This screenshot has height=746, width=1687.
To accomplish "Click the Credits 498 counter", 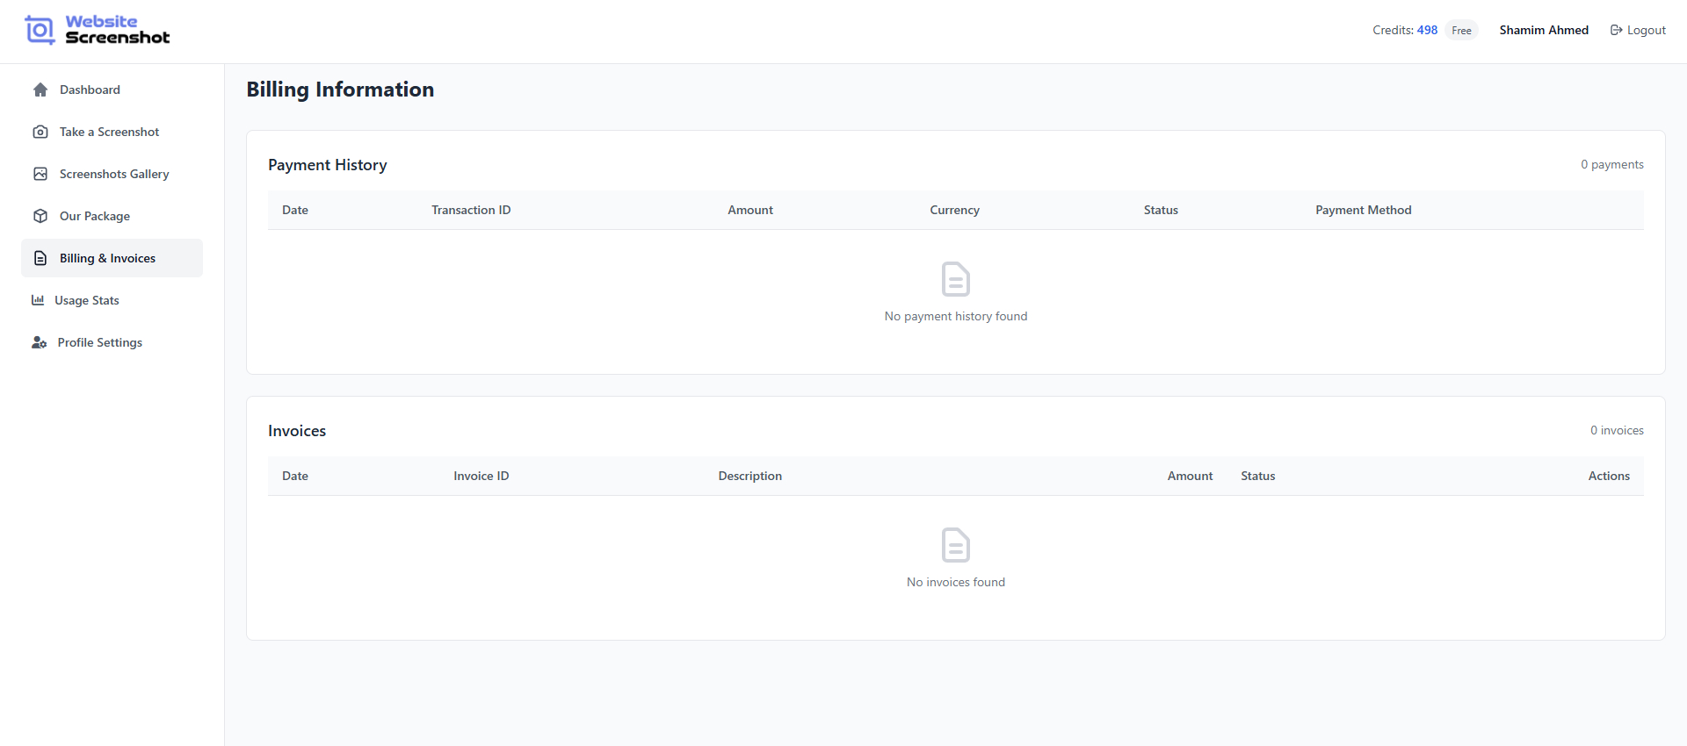I will point(1405,30).
